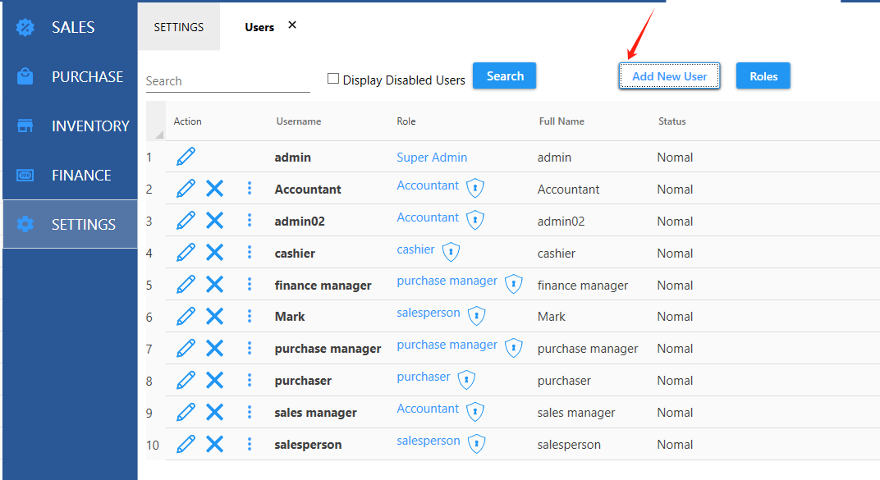Remove the sales manager user via X
This screenshot has width=880, height=480.
pyautogui.click(x=214, y=412)
